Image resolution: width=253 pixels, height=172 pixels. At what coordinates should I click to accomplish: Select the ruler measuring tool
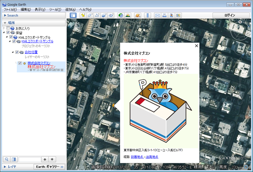[x=148, y=15]
